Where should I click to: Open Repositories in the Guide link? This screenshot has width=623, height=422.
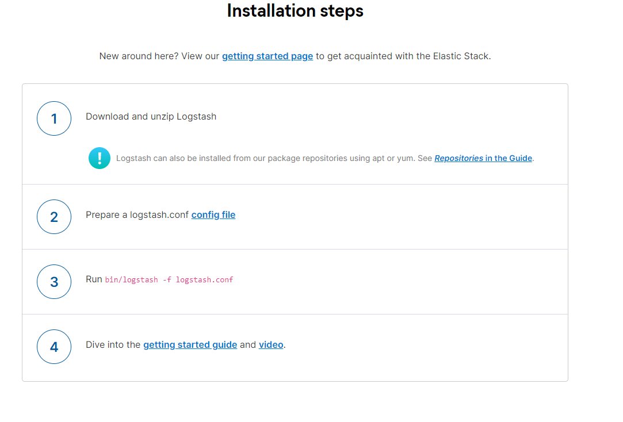(483, 159)
